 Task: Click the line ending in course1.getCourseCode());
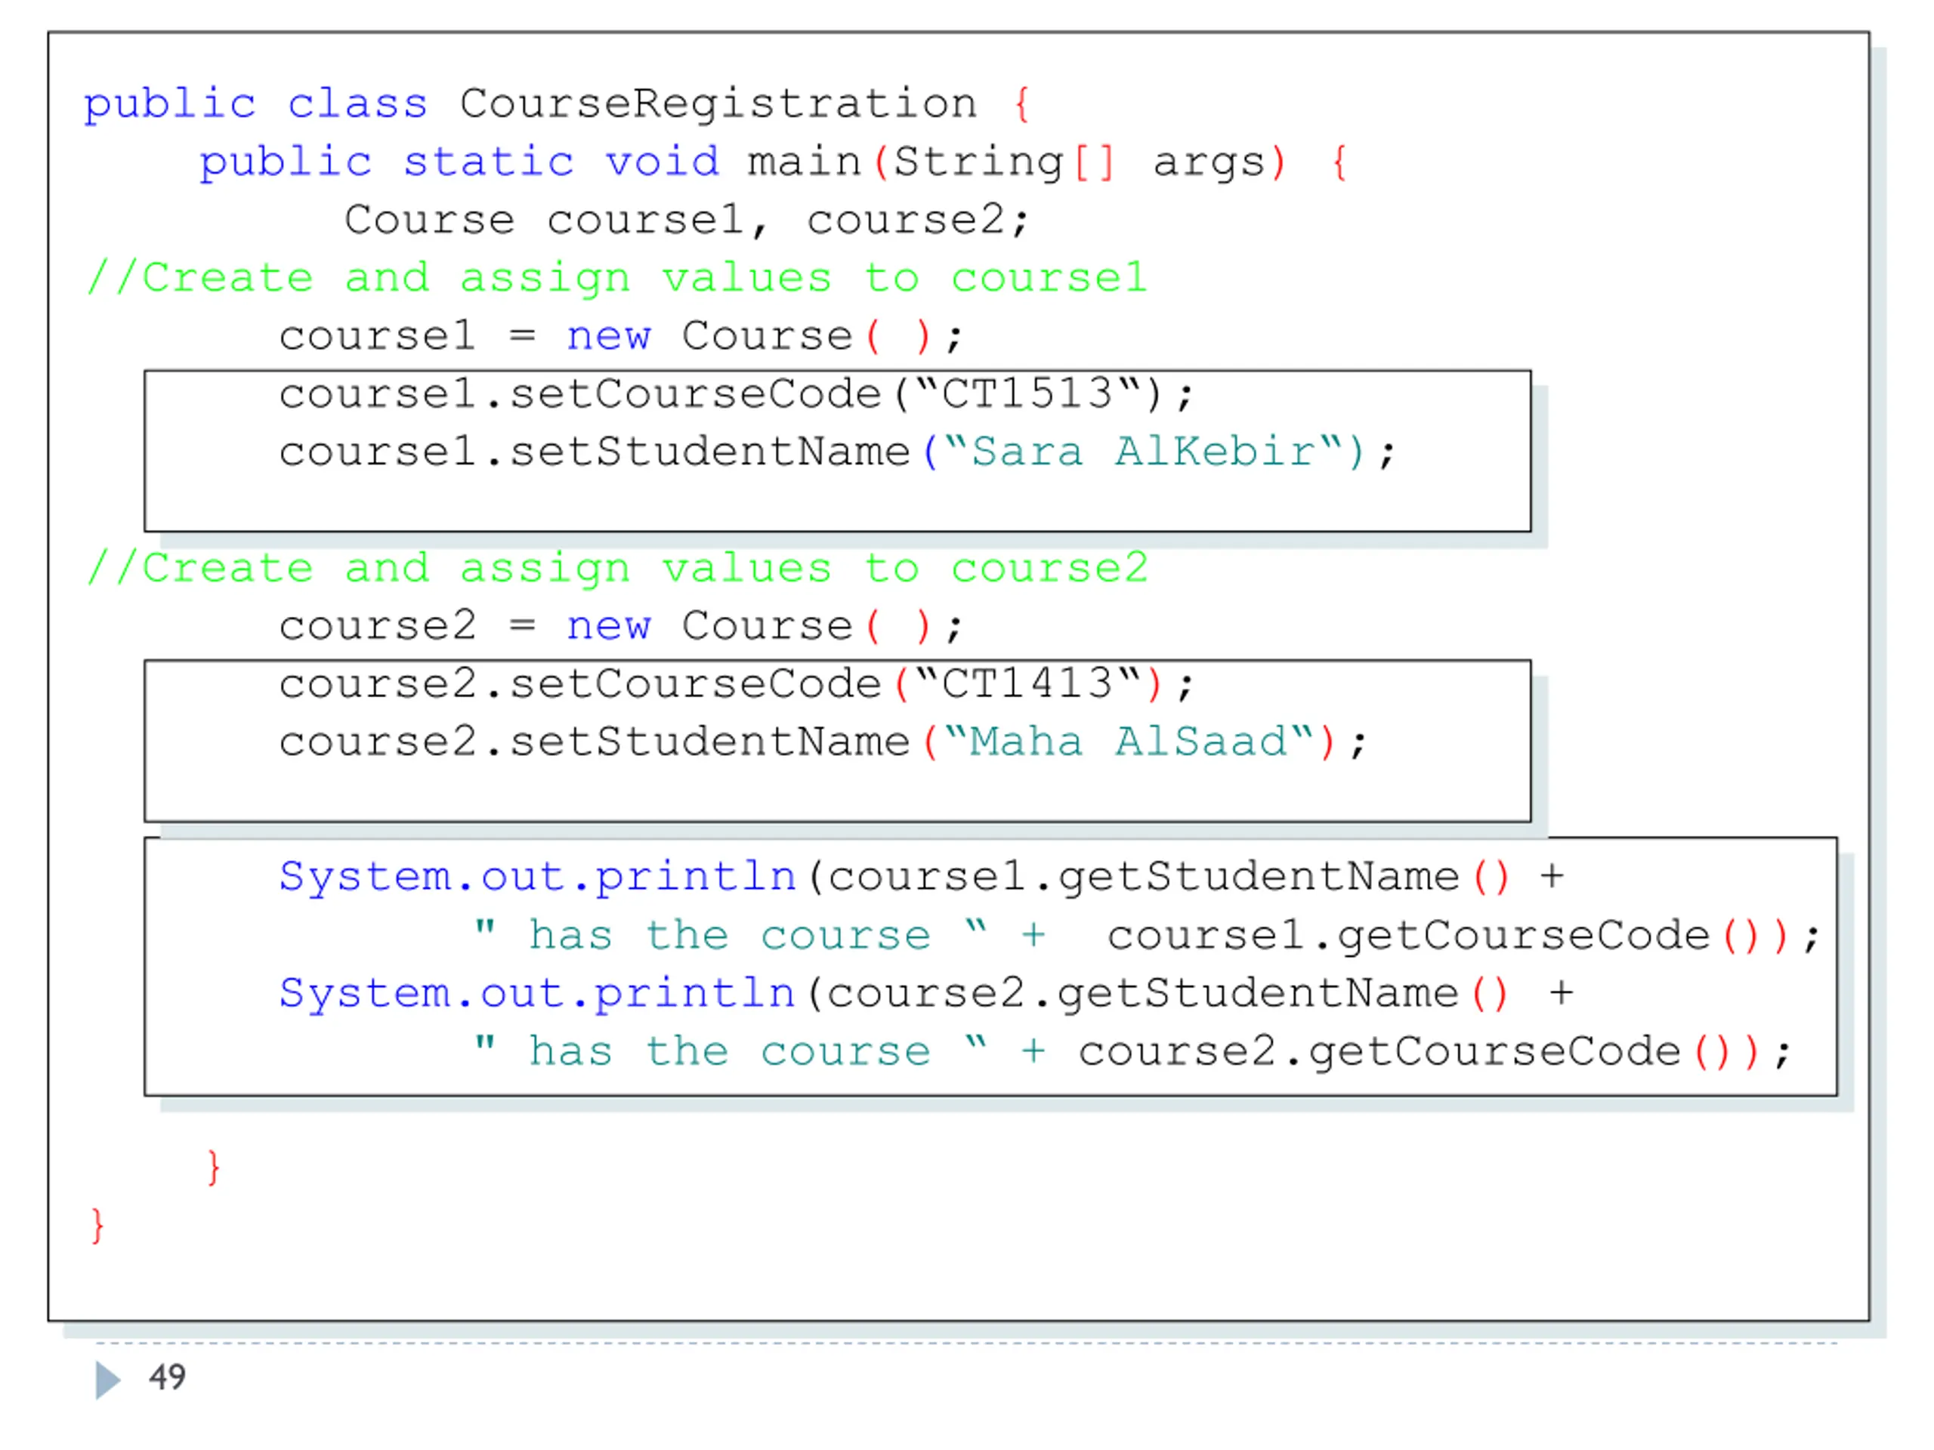pos(1148,936)
